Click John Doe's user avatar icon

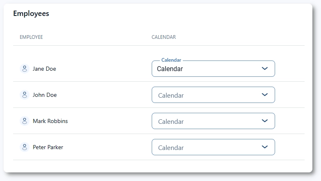click(x=24, y=95)
